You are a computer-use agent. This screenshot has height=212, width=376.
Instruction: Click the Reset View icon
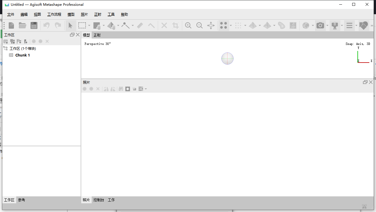211,25
